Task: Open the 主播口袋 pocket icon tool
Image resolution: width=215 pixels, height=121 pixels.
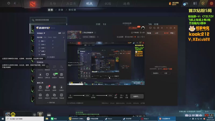Action: (x=47, y=76)
